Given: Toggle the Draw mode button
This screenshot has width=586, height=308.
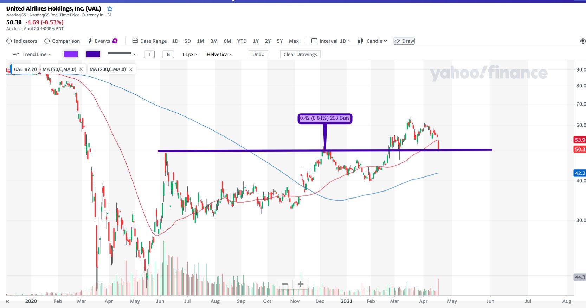Looking at the screenshot, I should click(404, 41).
